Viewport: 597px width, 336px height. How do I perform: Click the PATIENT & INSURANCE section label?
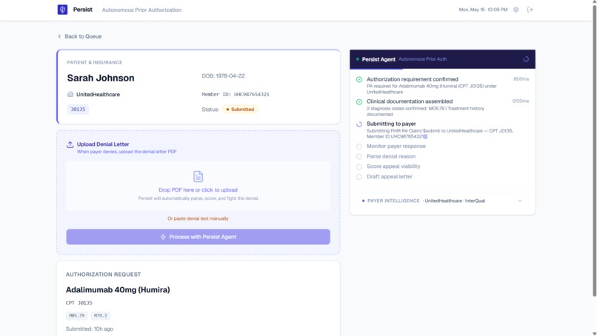click(x=95, y=62)
